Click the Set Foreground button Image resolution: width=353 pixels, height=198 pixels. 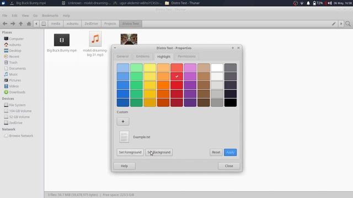pyautogui.click(x=130, y=152)
